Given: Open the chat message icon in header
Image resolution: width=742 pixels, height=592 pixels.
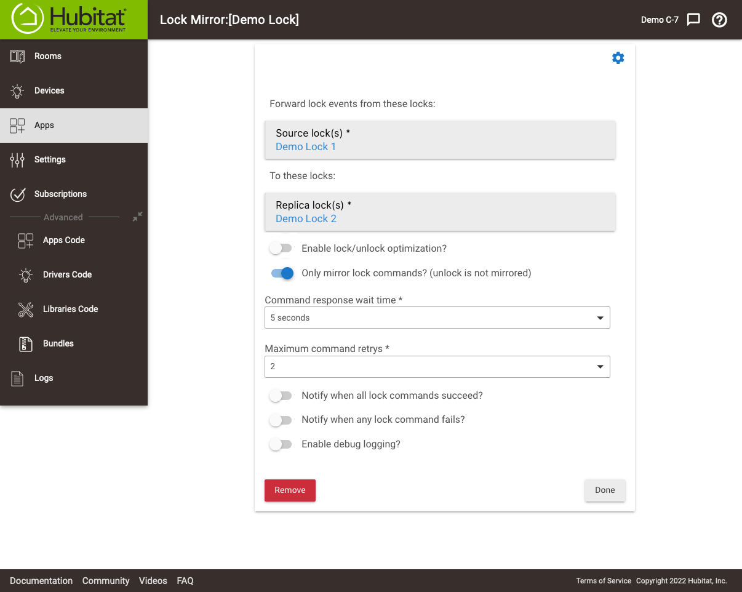Looking at the screenshot, I should 693,20.
